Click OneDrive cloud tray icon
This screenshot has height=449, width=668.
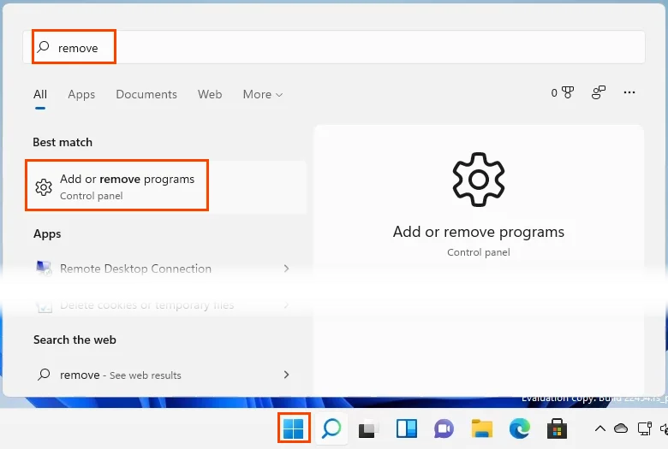[621, 428]
